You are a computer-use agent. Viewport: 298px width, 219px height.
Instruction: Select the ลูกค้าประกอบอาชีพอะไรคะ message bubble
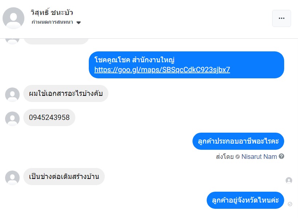tap(238, 141)
